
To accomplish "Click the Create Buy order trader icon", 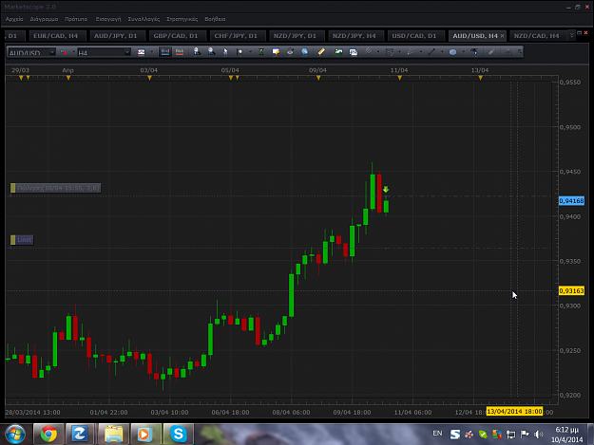I will tap(197, 52).
